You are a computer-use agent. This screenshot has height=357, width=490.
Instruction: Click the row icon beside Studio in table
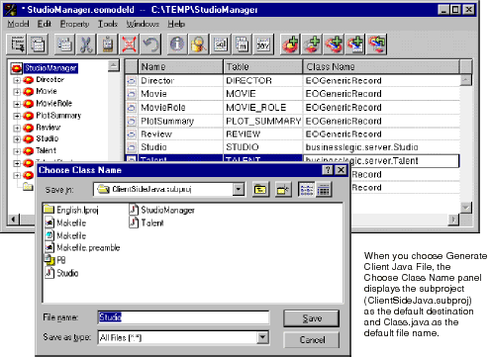132,147
